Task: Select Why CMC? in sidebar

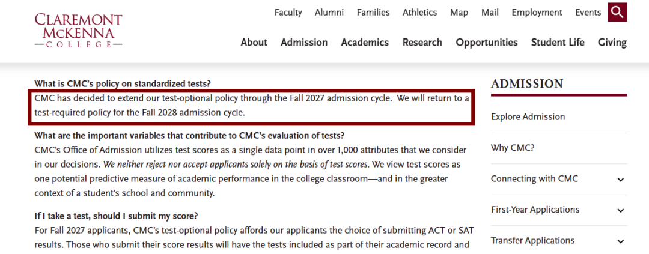Action: (x=513, y=148)
